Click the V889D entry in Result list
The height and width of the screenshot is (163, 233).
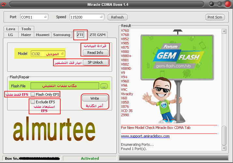point(126,69)
